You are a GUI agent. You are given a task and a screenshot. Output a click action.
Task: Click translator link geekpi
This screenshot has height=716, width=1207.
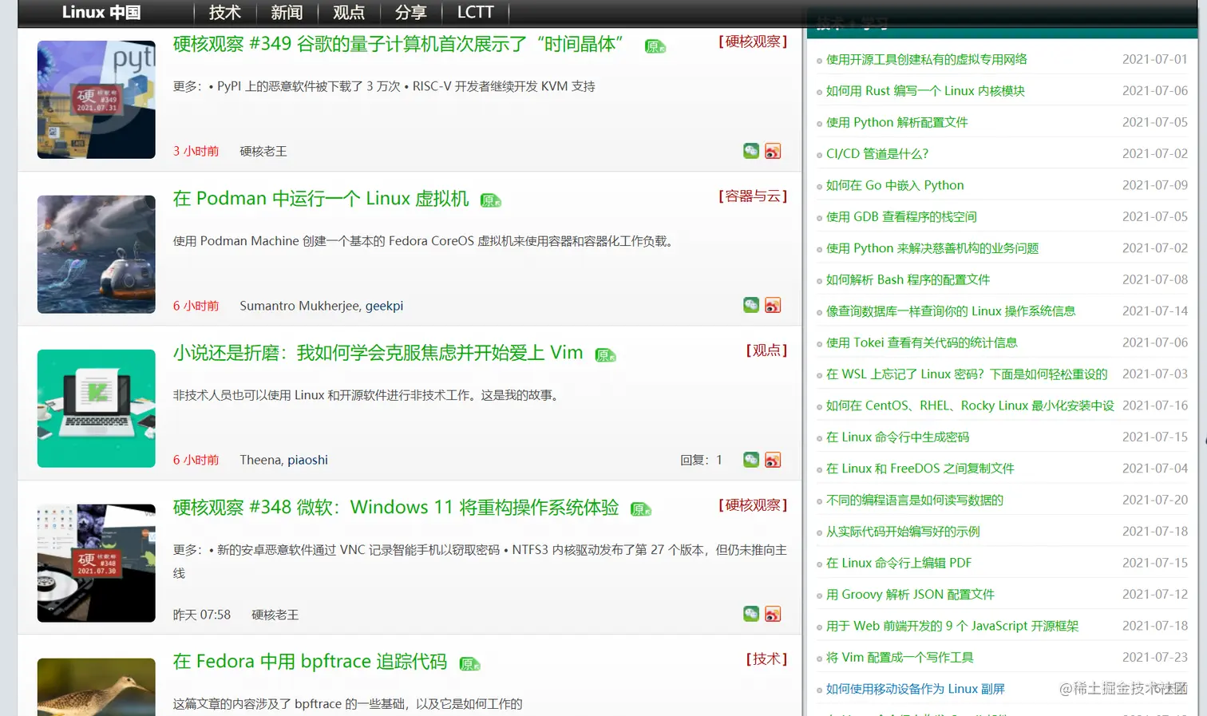pos(384,306)
